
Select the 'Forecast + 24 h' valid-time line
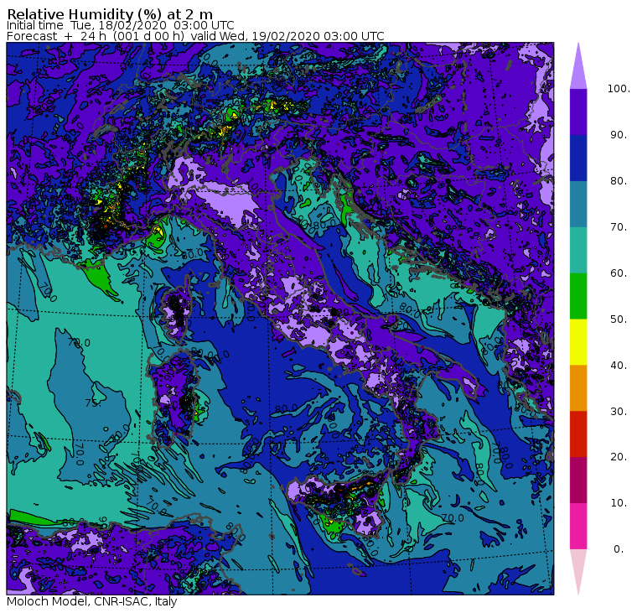(x=195, y=36)
